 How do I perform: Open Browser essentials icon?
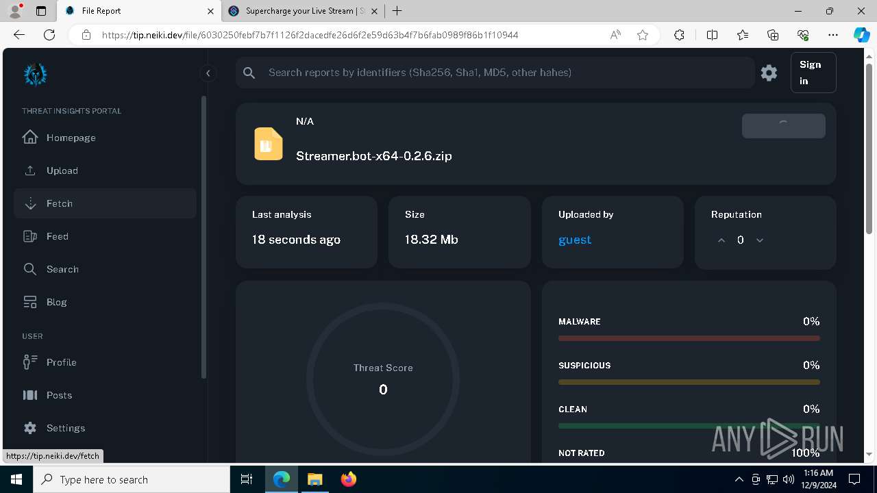coord(803,35)
